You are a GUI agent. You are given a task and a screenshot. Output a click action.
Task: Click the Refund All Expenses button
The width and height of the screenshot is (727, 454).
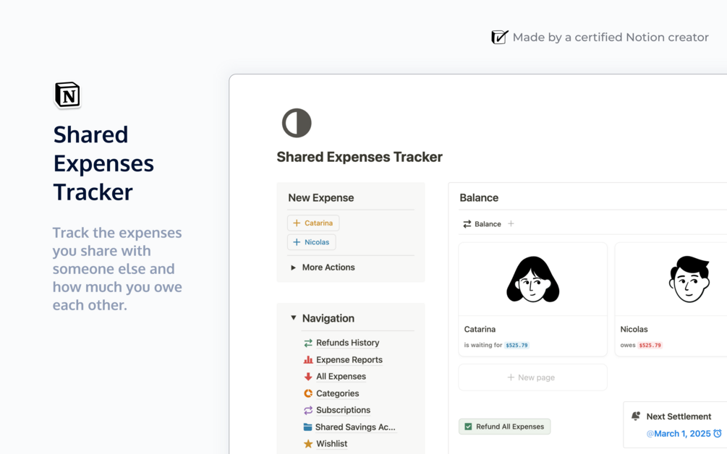(x=504, y=427)
